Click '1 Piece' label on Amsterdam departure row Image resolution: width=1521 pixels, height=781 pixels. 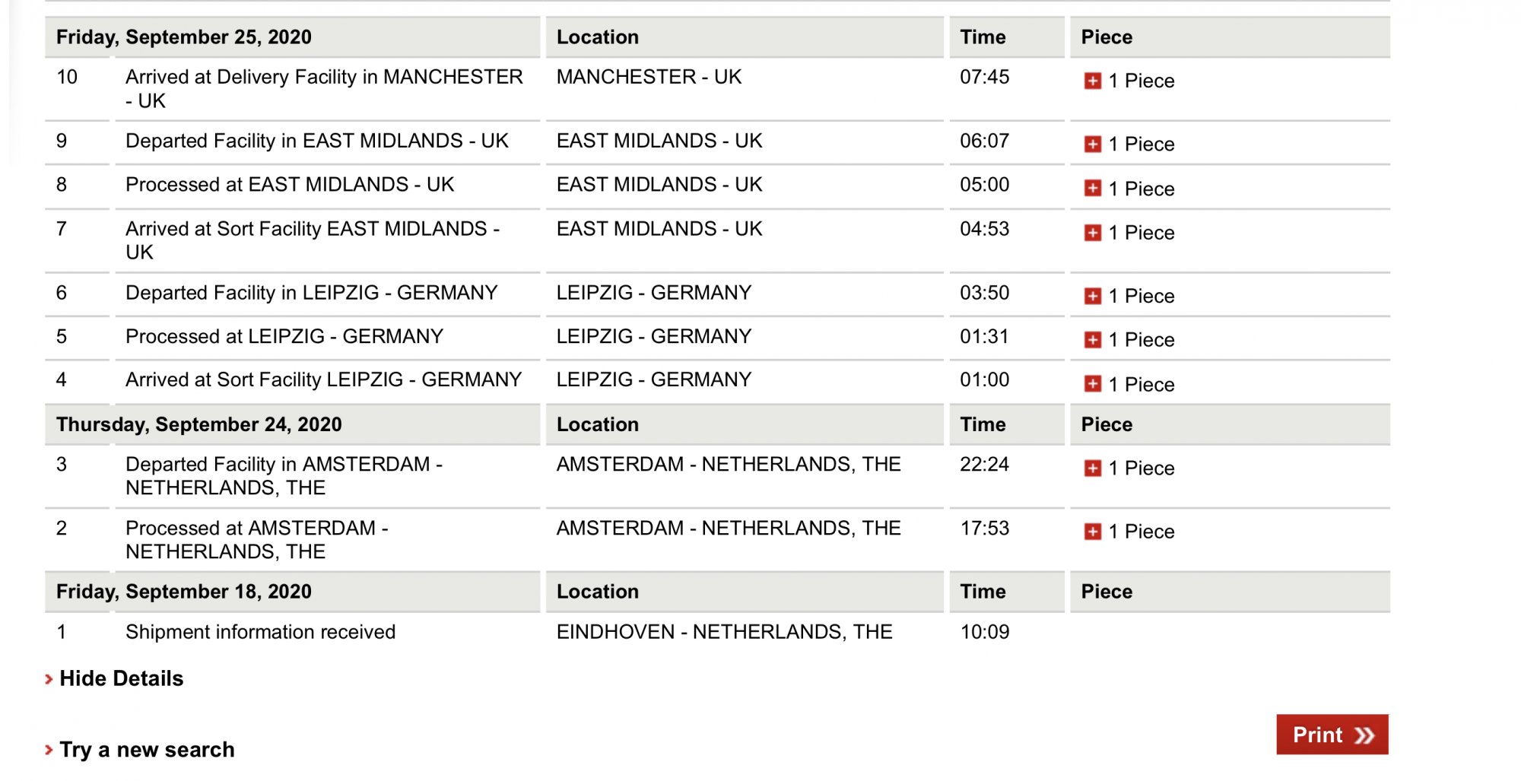click(1141, 468)
